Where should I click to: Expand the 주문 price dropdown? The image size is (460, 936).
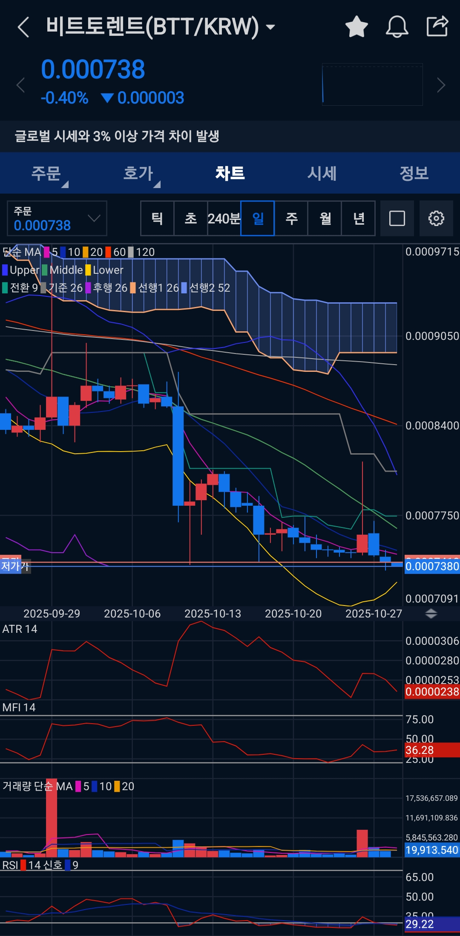(57, 218)
